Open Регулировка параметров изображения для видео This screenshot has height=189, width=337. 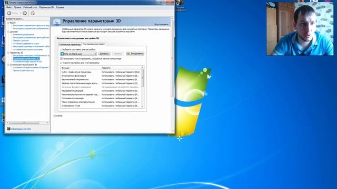coord(31,28)
